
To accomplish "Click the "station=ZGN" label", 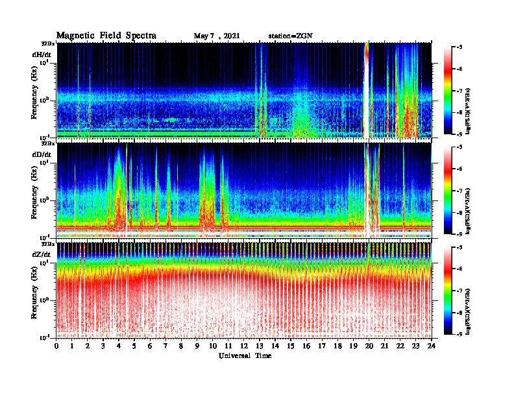I will [x=290, y=36].
